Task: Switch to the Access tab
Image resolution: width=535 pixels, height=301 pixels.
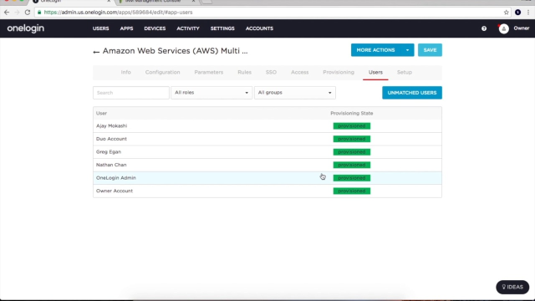Action: tap(299, 73)
